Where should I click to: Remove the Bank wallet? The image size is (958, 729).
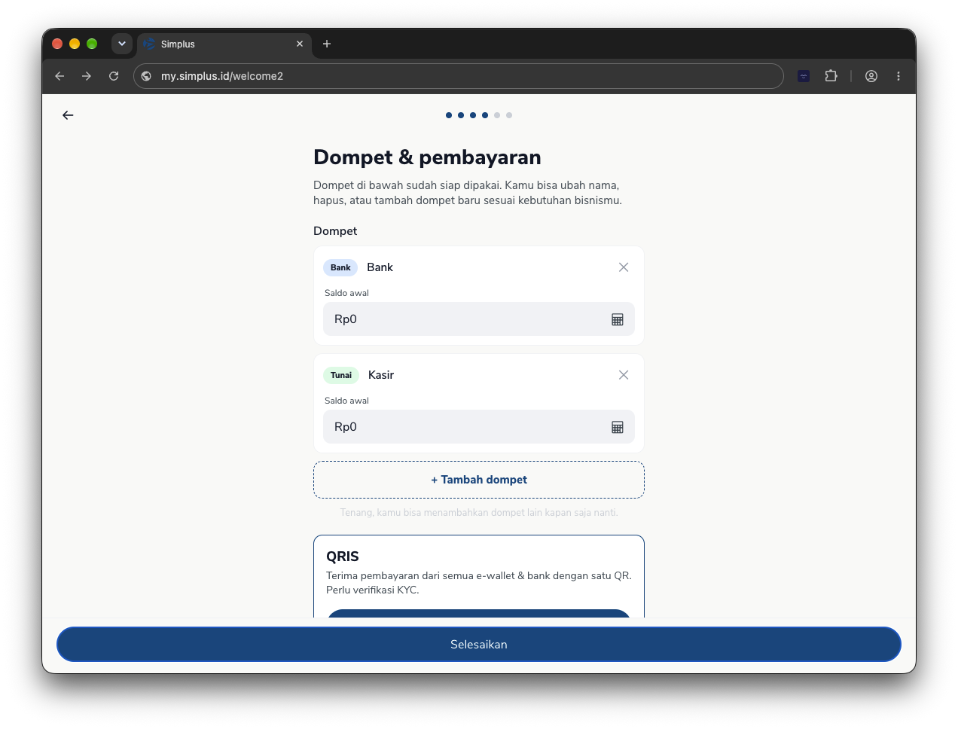click(624, 267)
